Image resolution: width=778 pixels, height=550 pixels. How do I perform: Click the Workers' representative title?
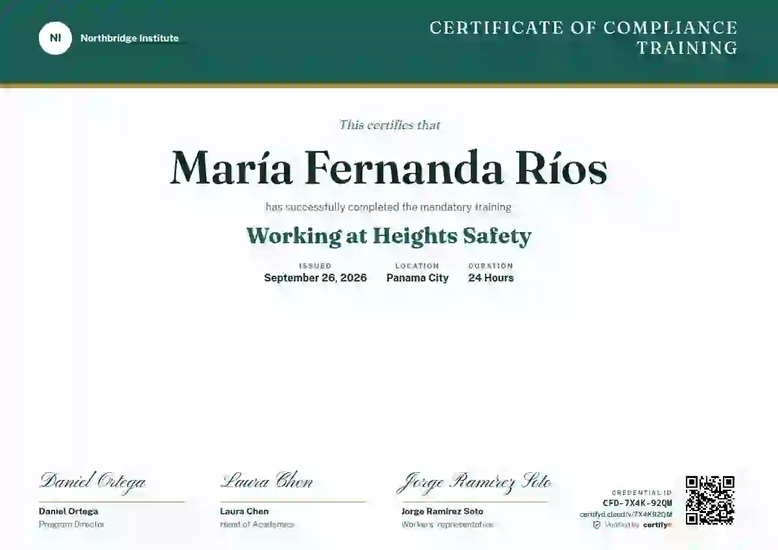pos(447,525)
